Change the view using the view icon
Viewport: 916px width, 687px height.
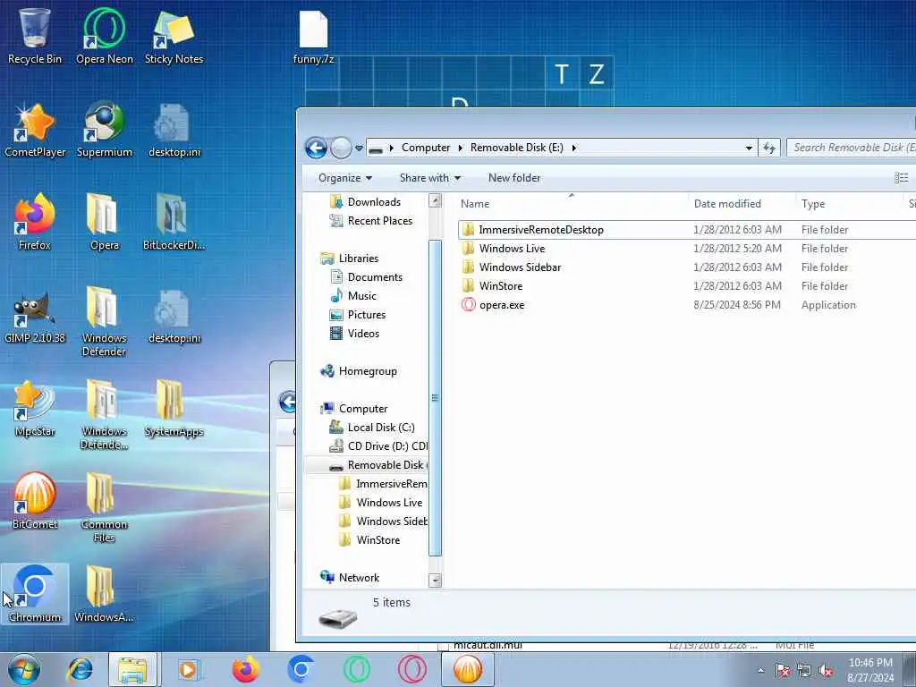(901, 178)
